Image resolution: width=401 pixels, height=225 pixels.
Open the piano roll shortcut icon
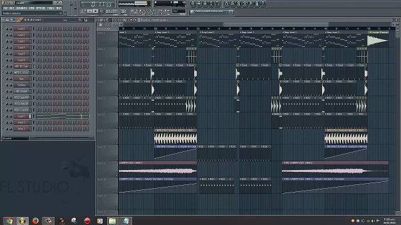click(205, 4)
